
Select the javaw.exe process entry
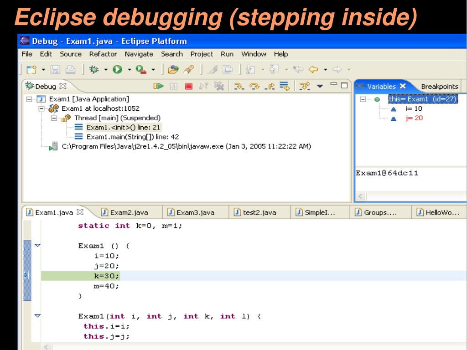(x=186, y=146)
